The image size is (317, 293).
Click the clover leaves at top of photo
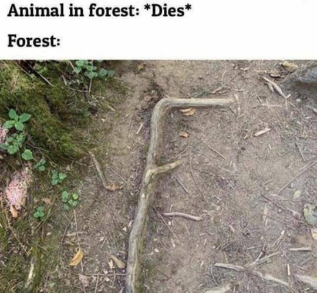(92, 70)
